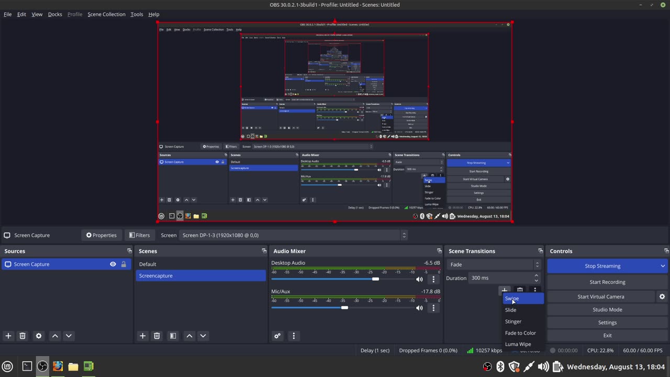Open the Linux Mint start menu

(7, 367)
